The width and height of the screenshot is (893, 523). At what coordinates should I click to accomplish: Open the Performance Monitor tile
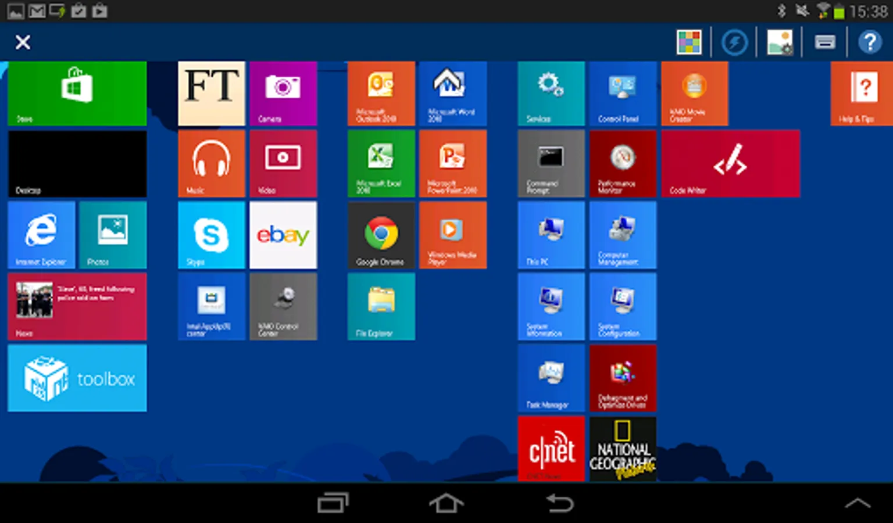point(623,164)
